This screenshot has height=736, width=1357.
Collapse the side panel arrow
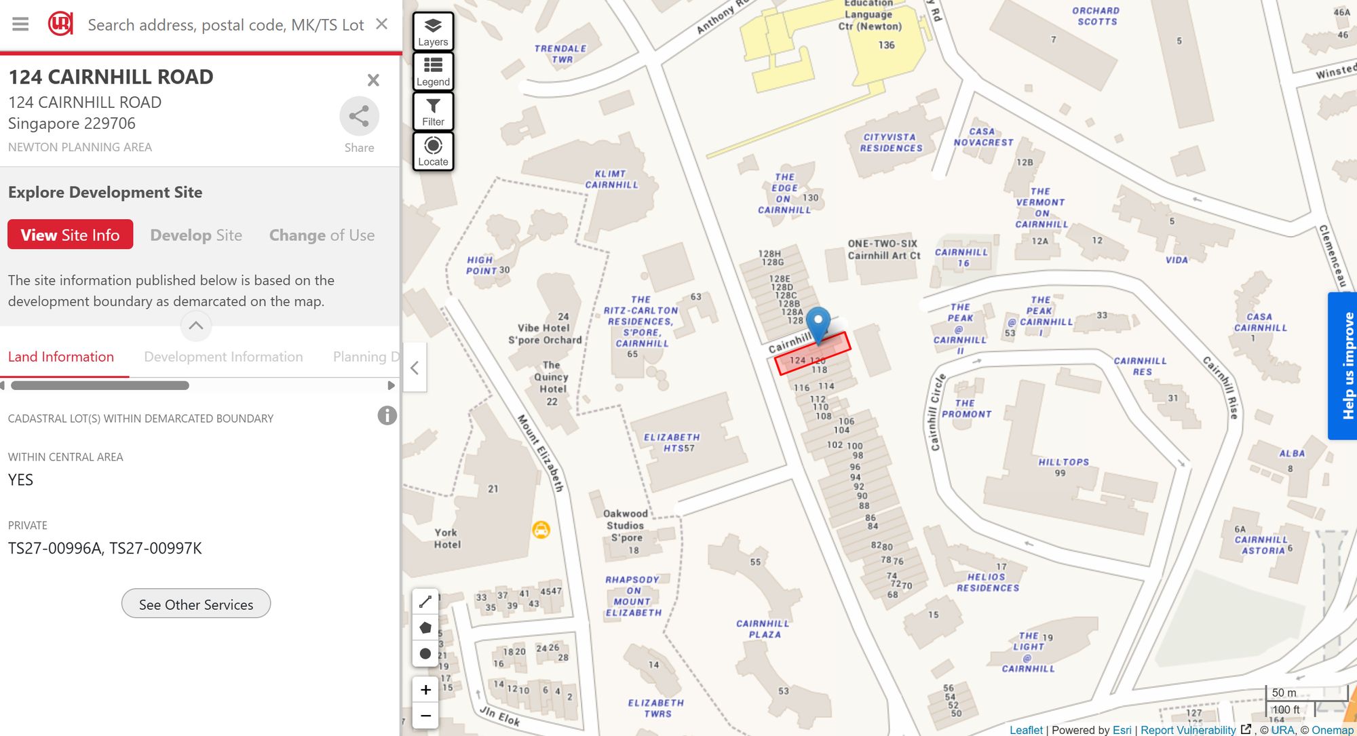click(x=415, y=368)
